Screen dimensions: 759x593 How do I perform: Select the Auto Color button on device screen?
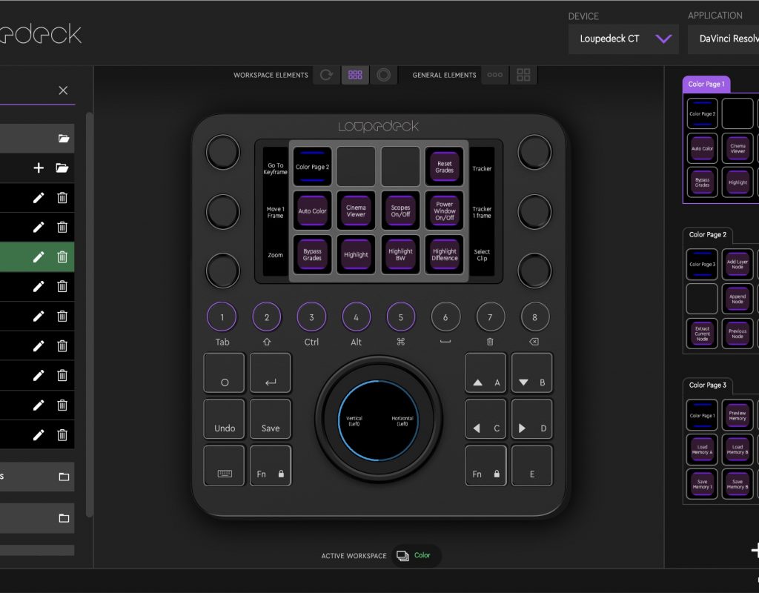click(312, 211)
